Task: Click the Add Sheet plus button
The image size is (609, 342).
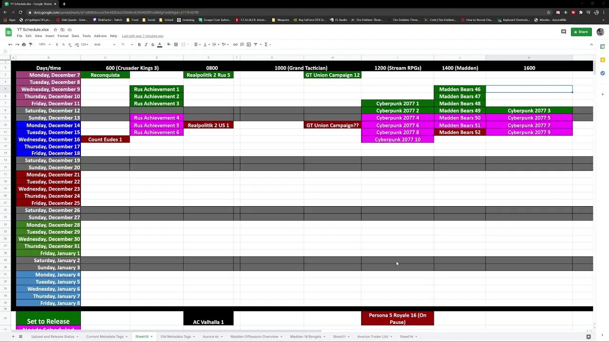Action: click(x=13, y=336)
